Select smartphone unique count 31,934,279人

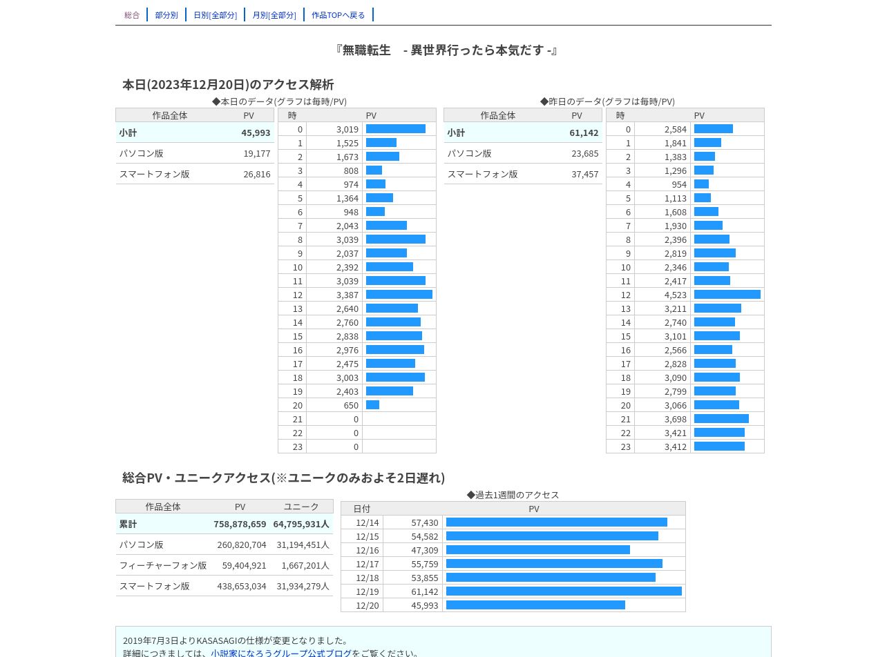point(303,586)
